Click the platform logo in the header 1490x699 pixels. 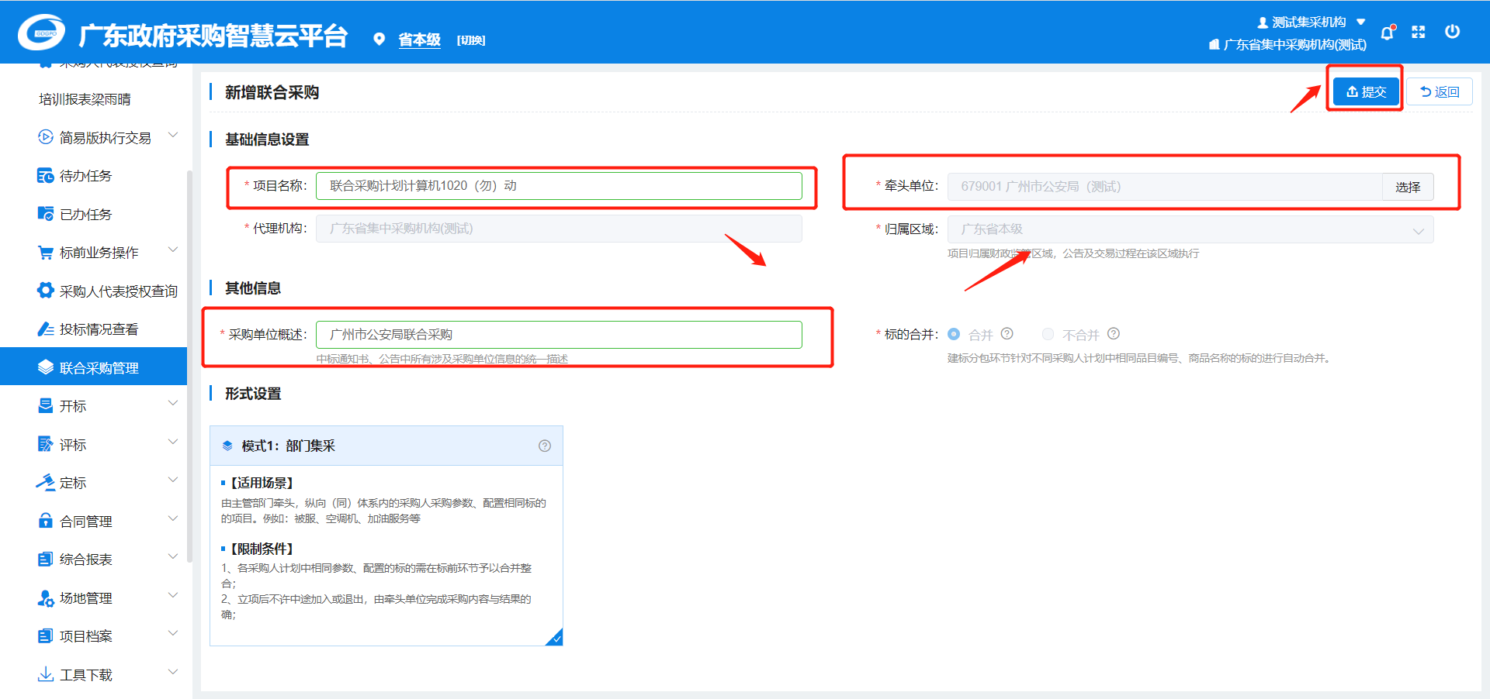(x=42, y=33)
